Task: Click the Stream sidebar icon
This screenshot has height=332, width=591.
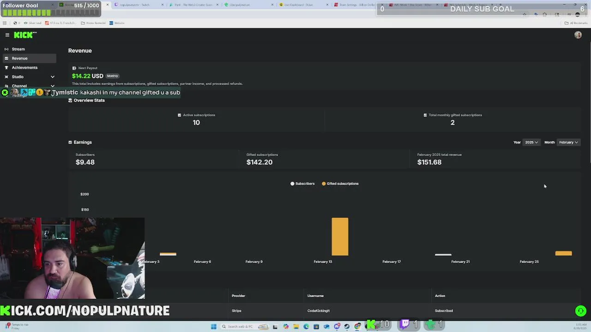Action: (x=6, y=49)
